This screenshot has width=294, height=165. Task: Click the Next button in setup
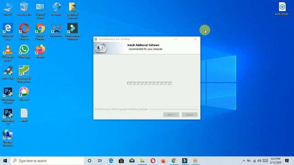pyautogui.click(x=171, y=115)
